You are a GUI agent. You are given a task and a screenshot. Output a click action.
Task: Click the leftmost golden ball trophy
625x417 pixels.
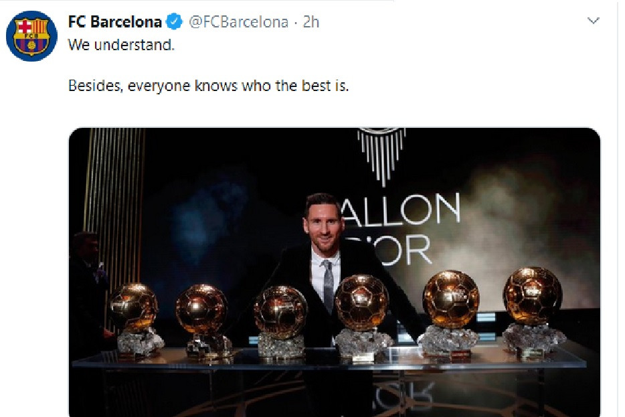(136, 319)
